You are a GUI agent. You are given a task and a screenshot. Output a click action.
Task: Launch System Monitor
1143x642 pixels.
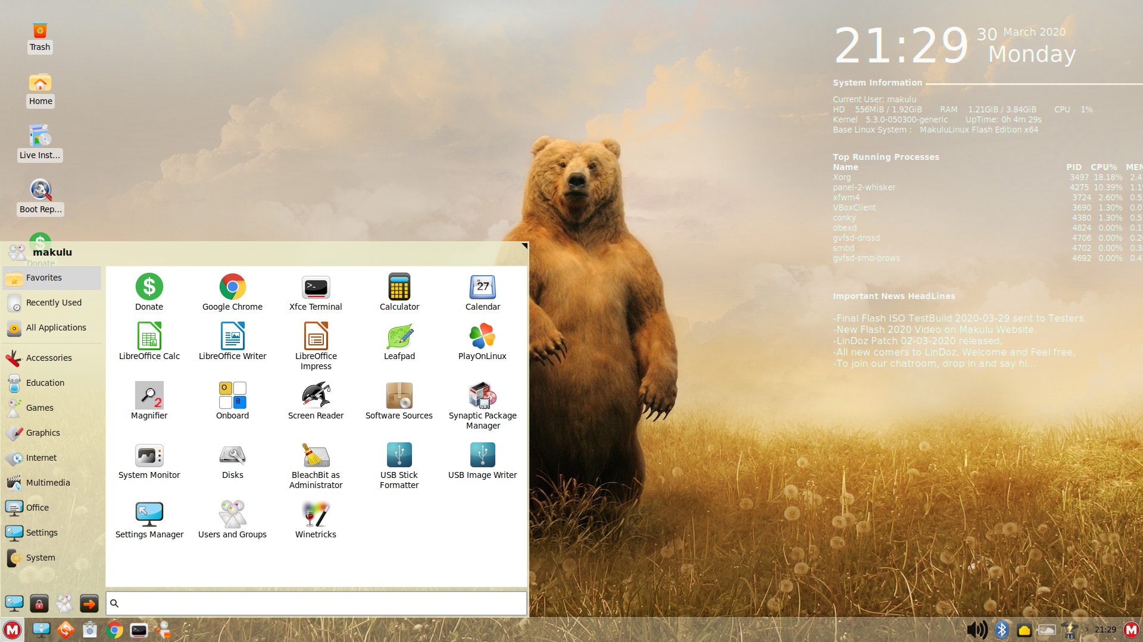point(149,460)
